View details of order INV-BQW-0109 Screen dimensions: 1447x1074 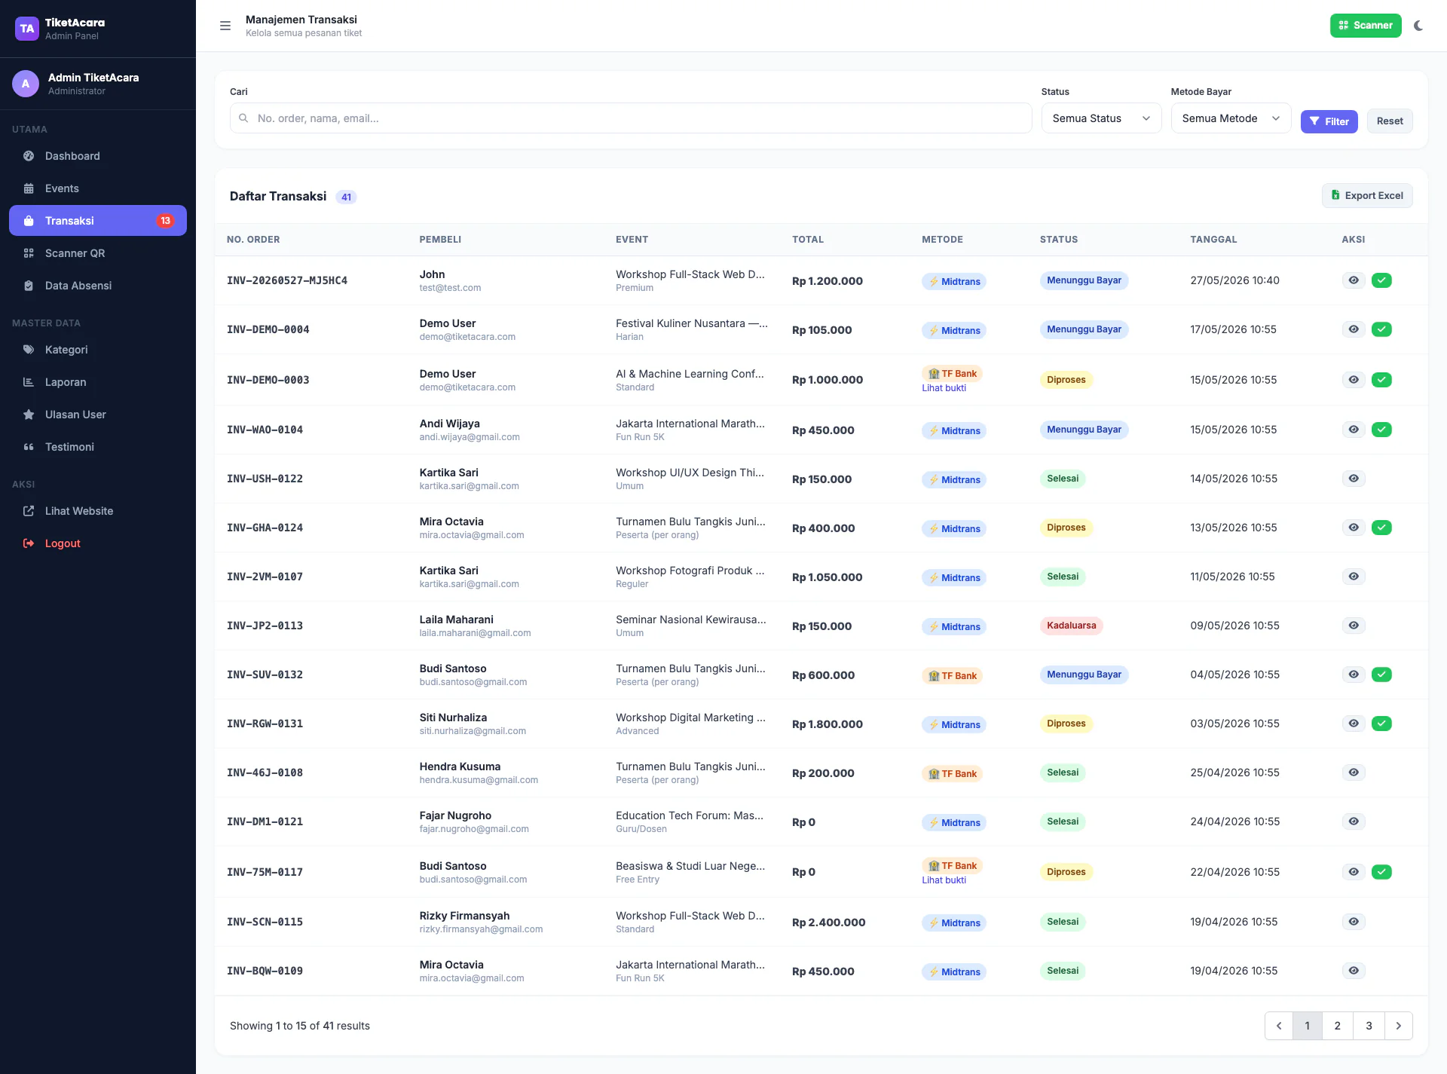coord(1354,971)
